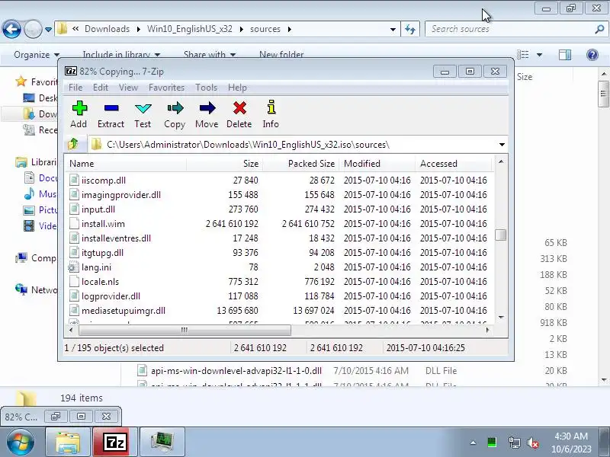This screenshot has height=457, width=610.
Task: Expand breadcrumb arrow after sources
Action: click(290, 29)
